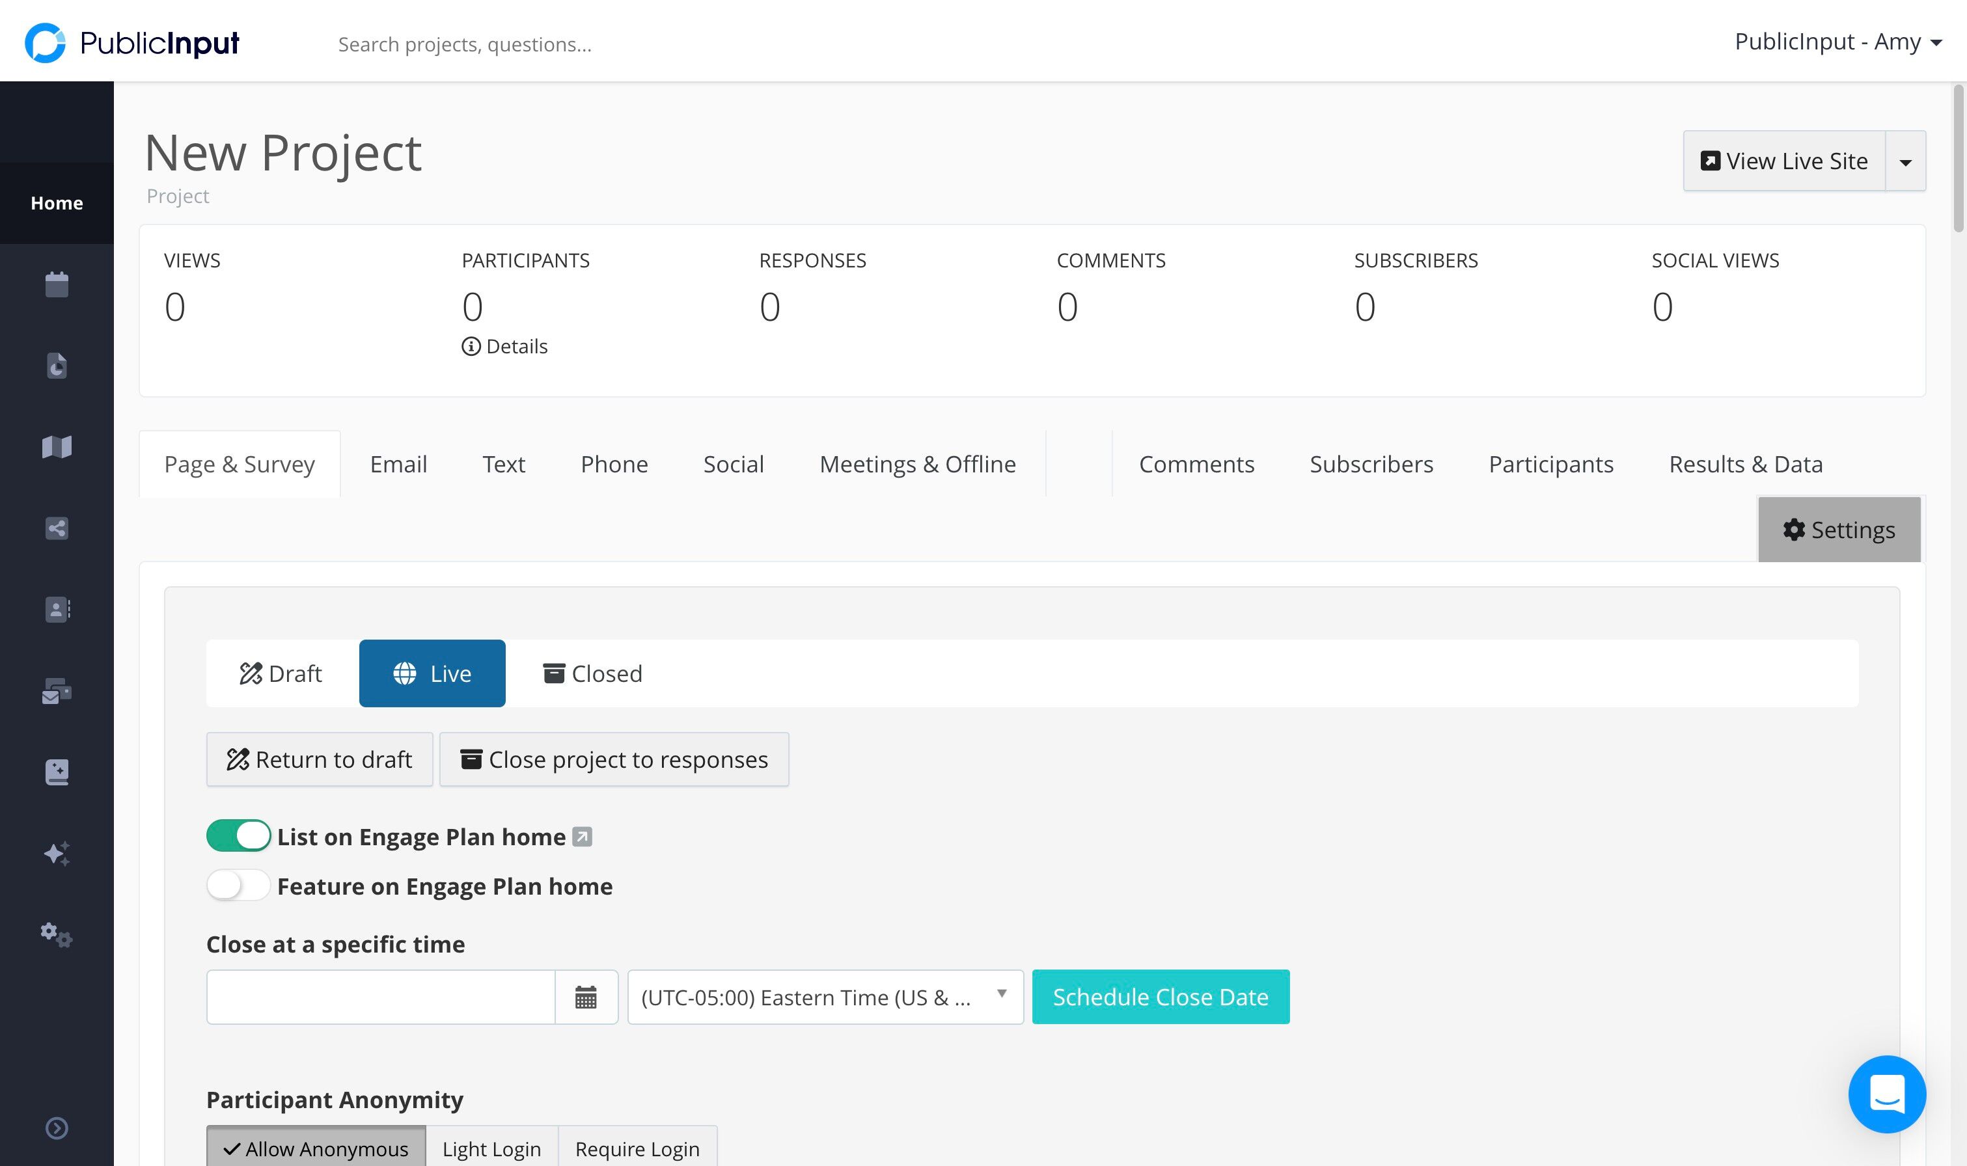Viewport: 1967px width, 1166px height.
Task: Expand the View Live Site dropdown arrow
Action: pos(1906,161)
